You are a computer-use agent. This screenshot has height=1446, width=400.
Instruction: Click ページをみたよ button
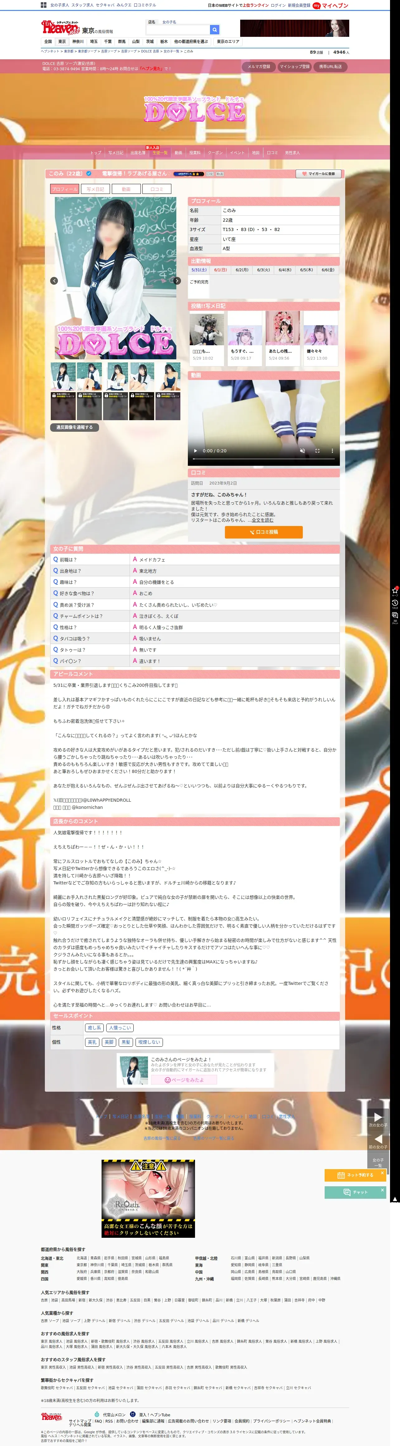tap(184, 1080)
